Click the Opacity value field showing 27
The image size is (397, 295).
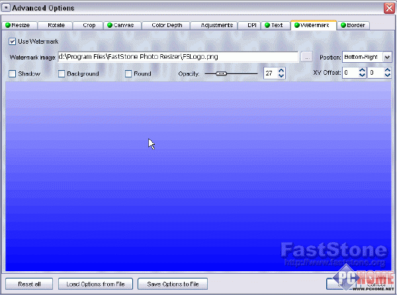pyautogui.click(x=271, y=73)
